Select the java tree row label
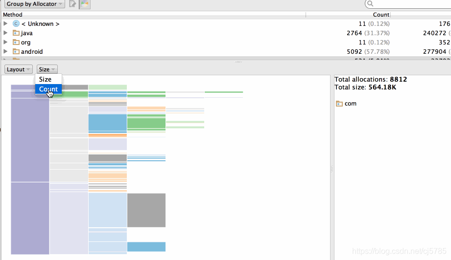The height and width of the screenshot is (260, 451). tap(27, 33)
